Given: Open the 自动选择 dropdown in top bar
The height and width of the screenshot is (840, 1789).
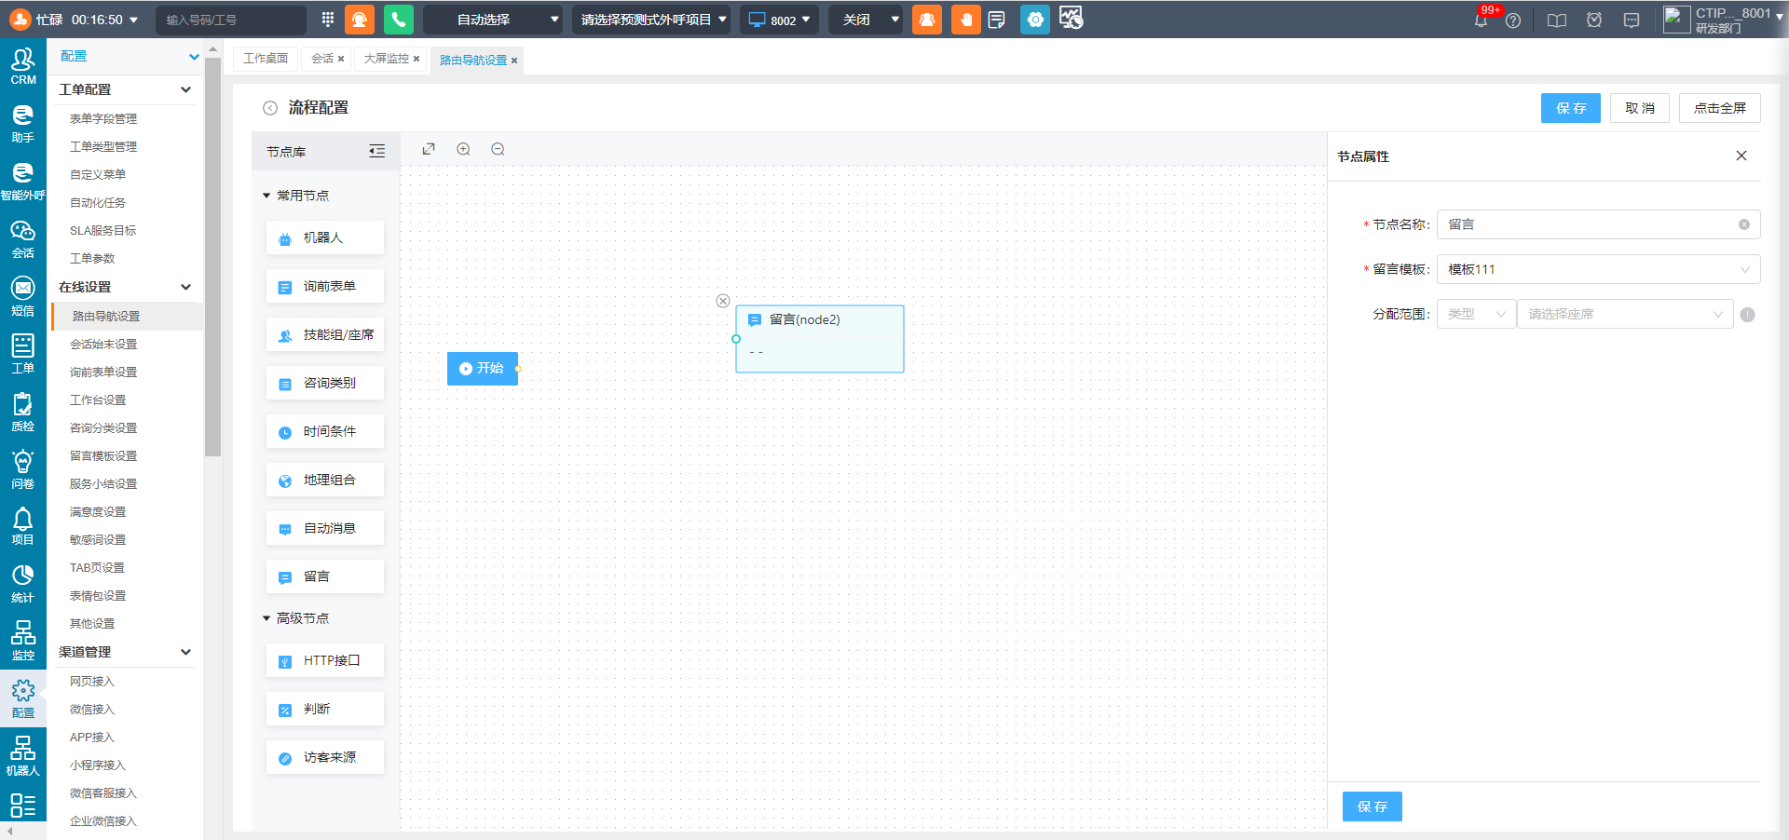Looking at the screenshot, I should click(x=493, y=20).
